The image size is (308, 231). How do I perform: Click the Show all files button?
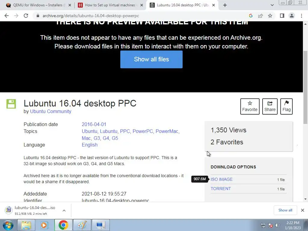click(x=151, y=59)
